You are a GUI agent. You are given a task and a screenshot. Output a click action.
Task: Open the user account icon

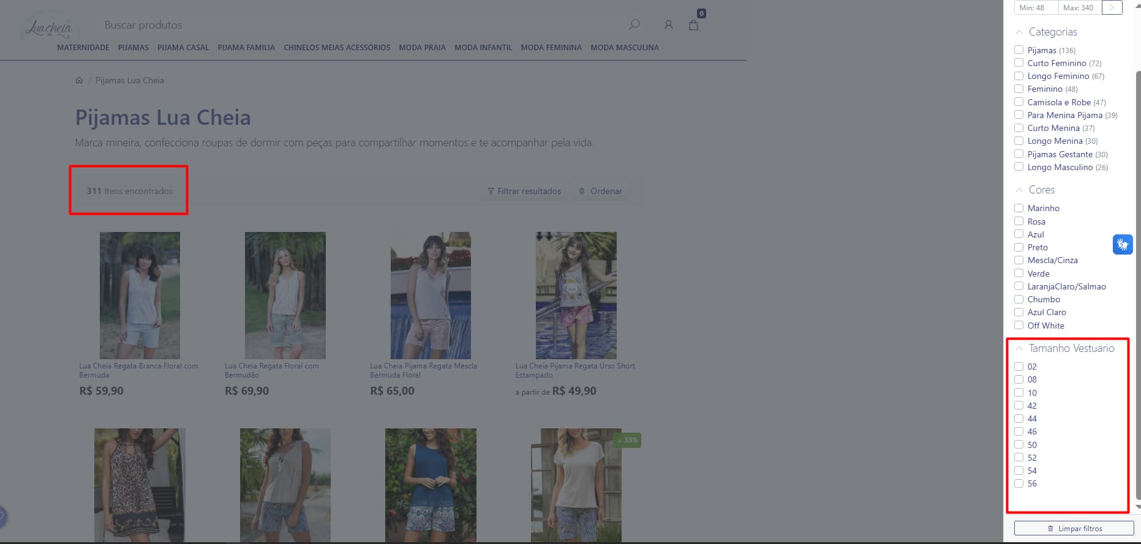[x=669, y=25]
